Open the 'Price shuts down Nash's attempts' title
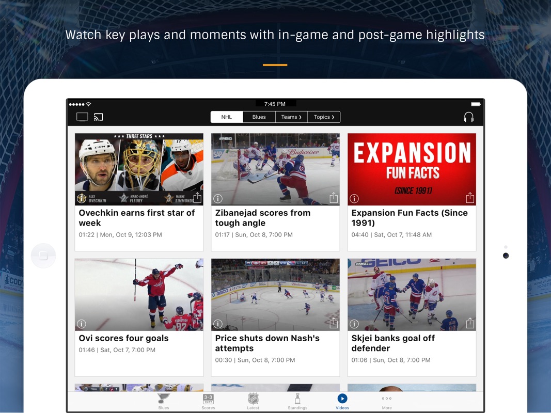The width and height of the screenshot is (551, 413). pos(267,343)
